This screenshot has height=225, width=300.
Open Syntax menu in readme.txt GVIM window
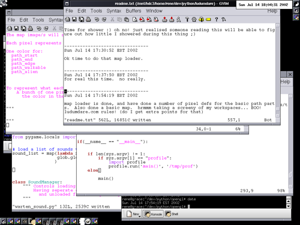coord(114,11)
